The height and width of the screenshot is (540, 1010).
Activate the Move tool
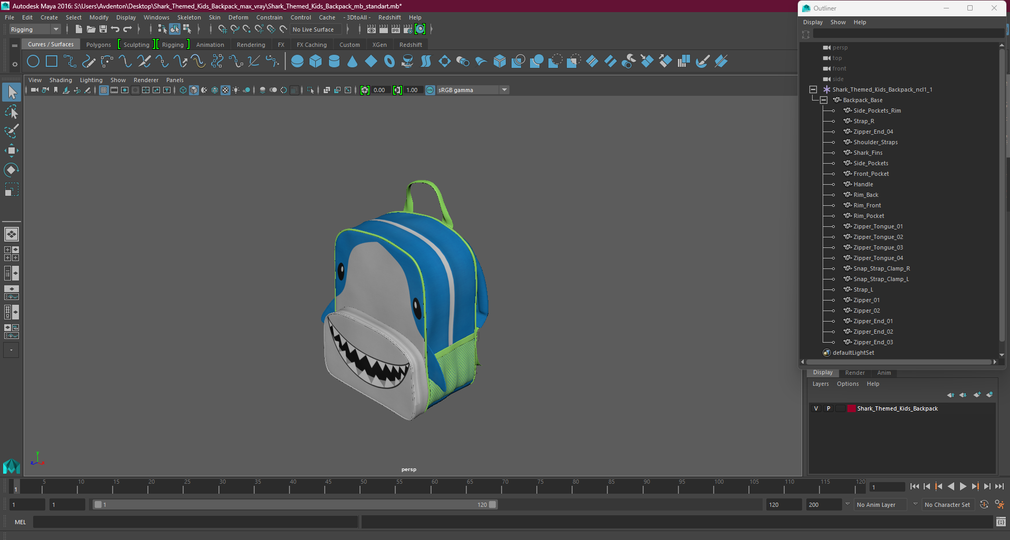pyautogui.click(x=12, y=151)
